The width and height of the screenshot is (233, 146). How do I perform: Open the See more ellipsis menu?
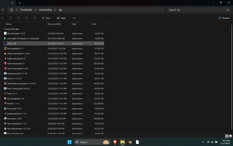[x=74, y=18]
